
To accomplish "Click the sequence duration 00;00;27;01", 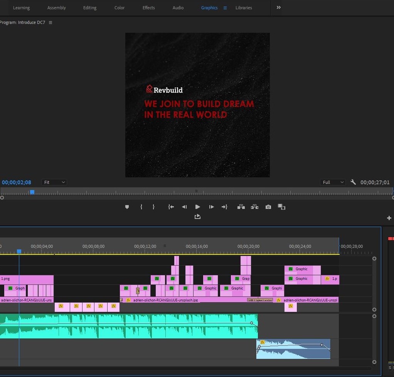I will click(375, 182).
